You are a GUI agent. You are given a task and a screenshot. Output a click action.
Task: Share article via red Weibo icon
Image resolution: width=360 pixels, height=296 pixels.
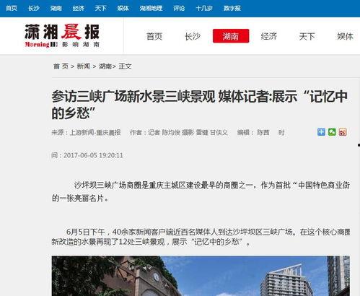[343, 132]
